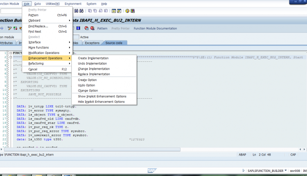Select the highlighted Enhancement Operations entry
This screenshot has height=176, width=307.
47,58
